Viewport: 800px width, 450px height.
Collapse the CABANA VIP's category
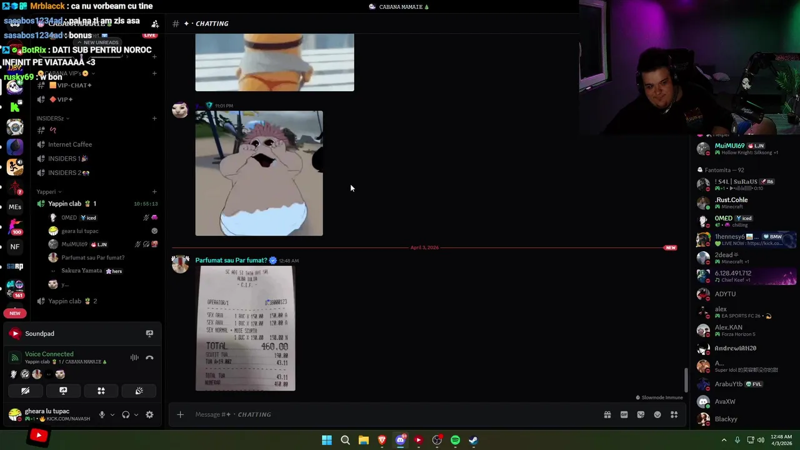coord(66,73)
